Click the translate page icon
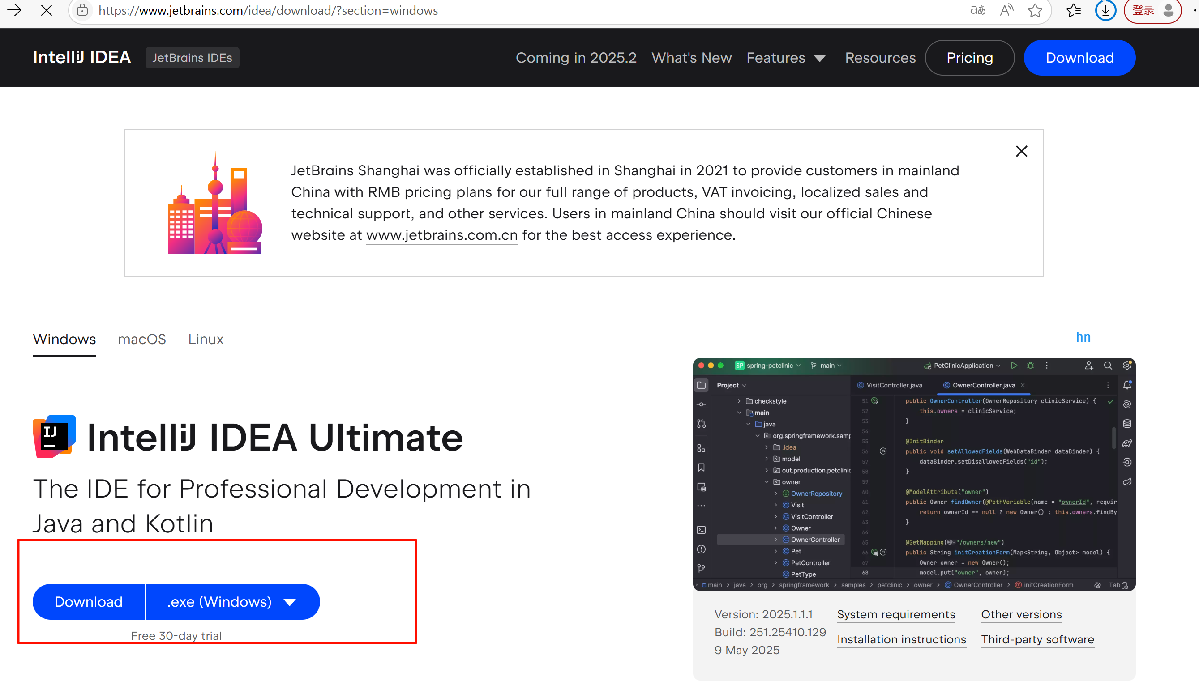The width and height of the screenshot is (1199, 685). pos(978,10)
